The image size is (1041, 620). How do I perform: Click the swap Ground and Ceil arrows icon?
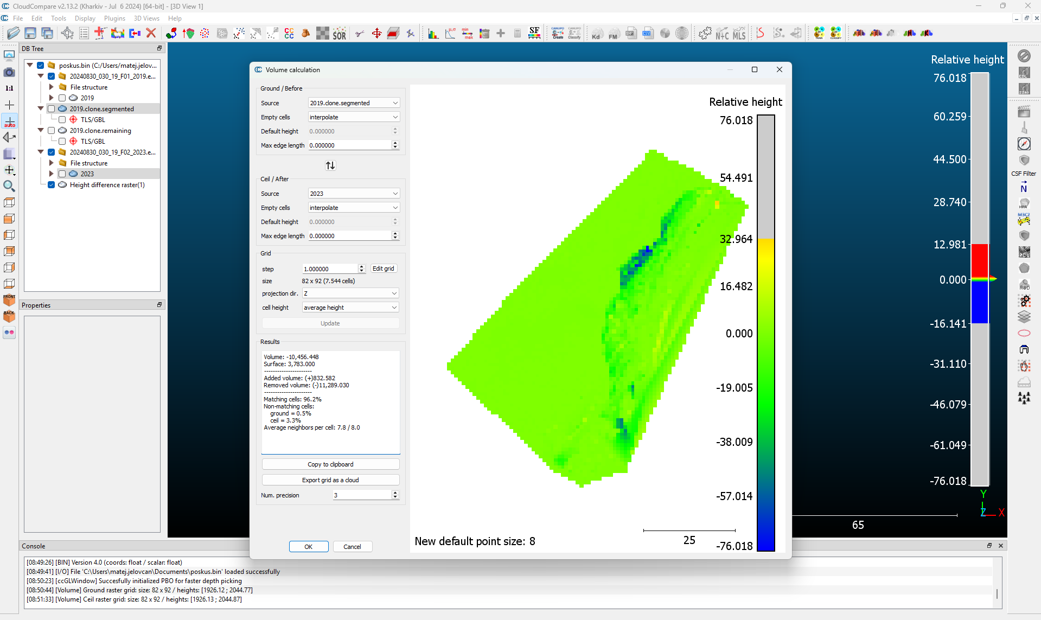(330, 165)
